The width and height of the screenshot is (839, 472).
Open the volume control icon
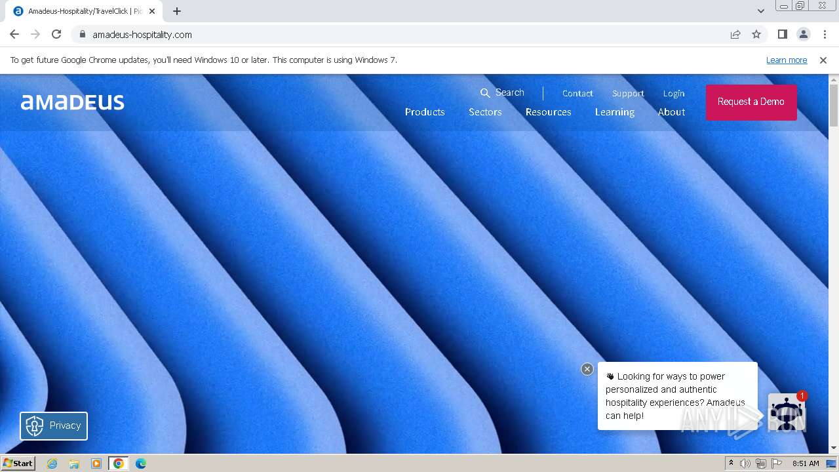745,463
